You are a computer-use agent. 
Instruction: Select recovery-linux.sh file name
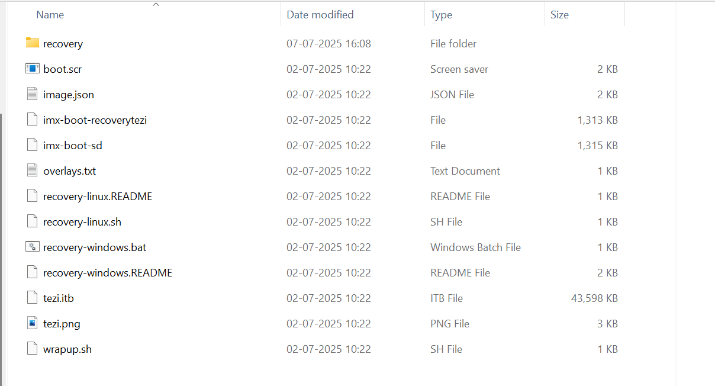(x=82, y=221)
